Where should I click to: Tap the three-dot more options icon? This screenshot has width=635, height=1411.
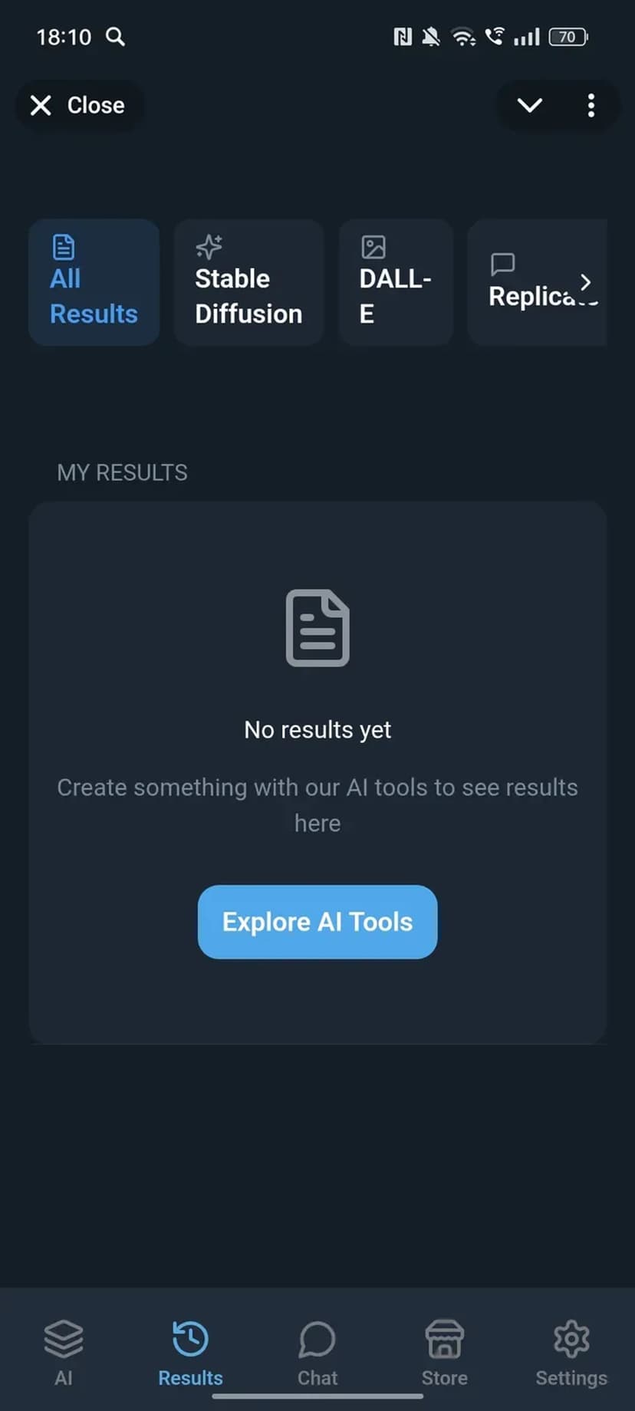pyautogui.click(x=591, y=105)
